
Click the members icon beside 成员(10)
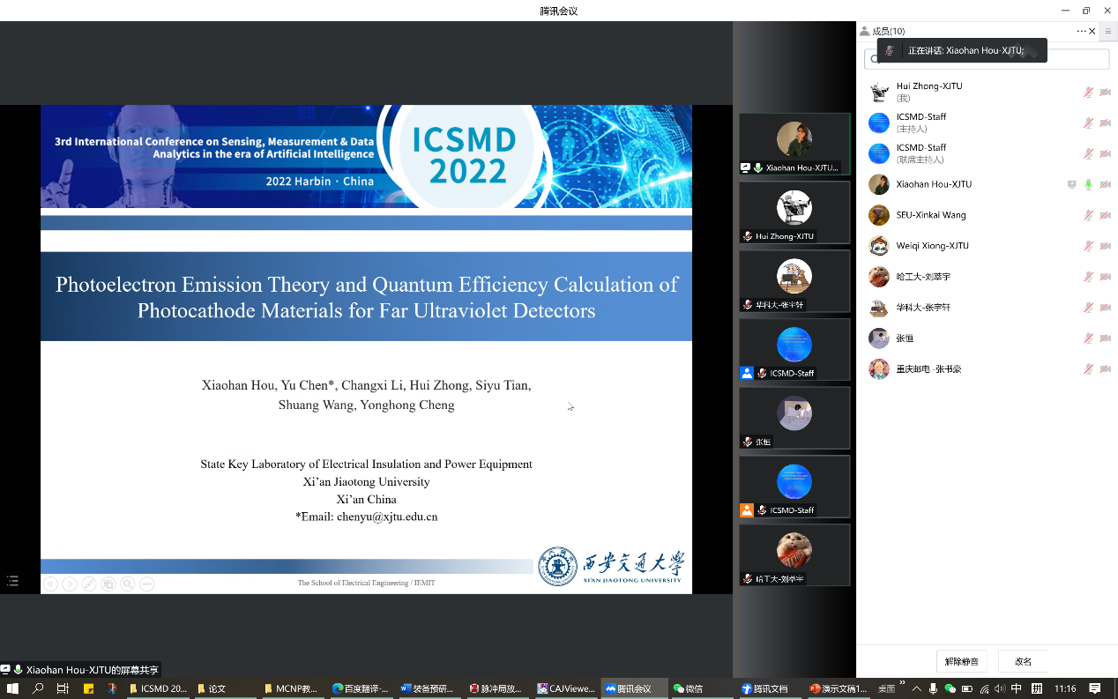point(864,31)
